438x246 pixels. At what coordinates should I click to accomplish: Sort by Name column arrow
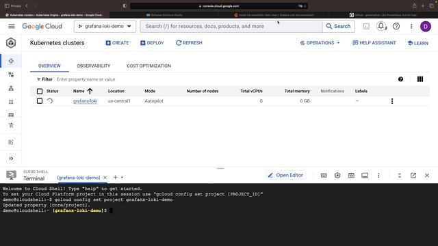click(90, 91)
